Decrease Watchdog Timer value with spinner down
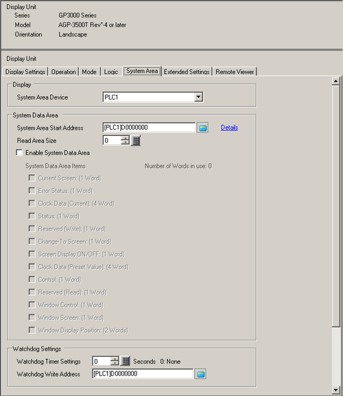Image resolution: width=343 pixels, height=396 pixels. (115, 364)
